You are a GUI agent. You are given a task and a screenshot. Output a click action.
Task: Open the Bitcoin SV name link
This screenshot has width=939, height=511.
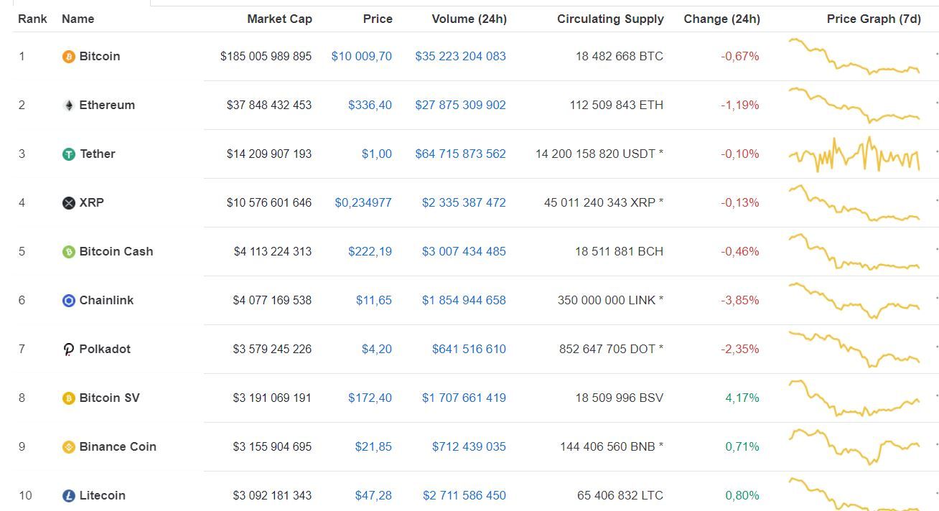109,398
